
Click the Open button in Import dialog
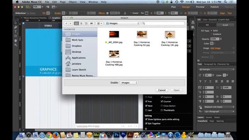click(x=177, y=90)
